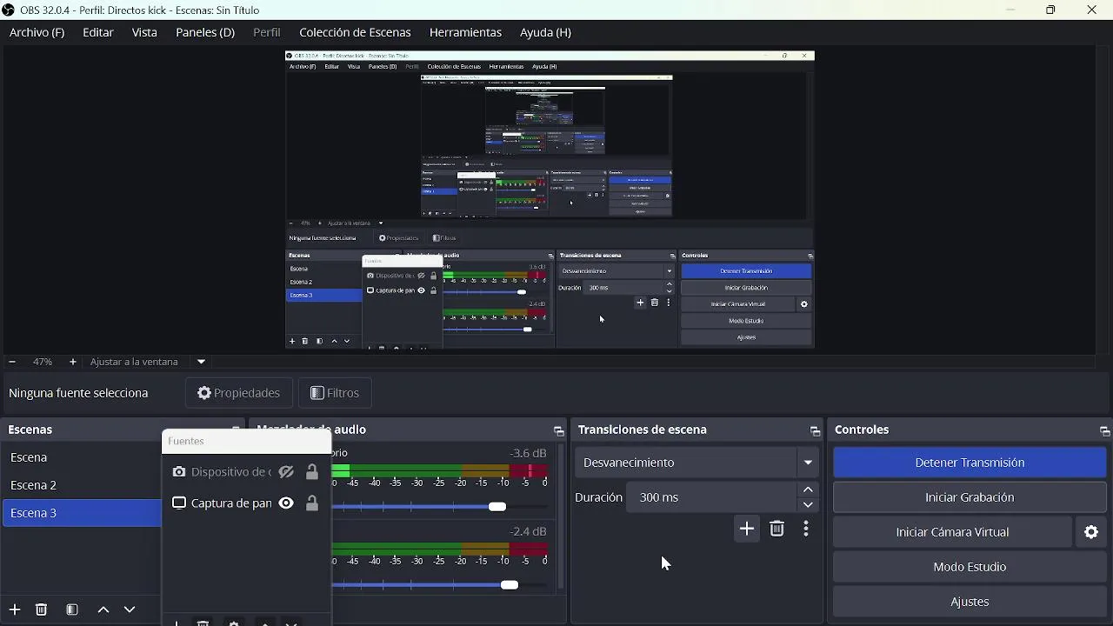Select Escena 3 in the scenes list
Image resolution: width=1113 pixels, height=626 pixels.
82,513
